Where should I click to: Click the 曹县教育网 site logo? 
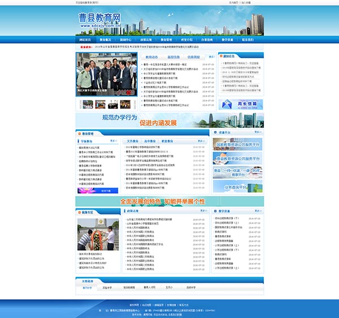[x=99, y=21]
